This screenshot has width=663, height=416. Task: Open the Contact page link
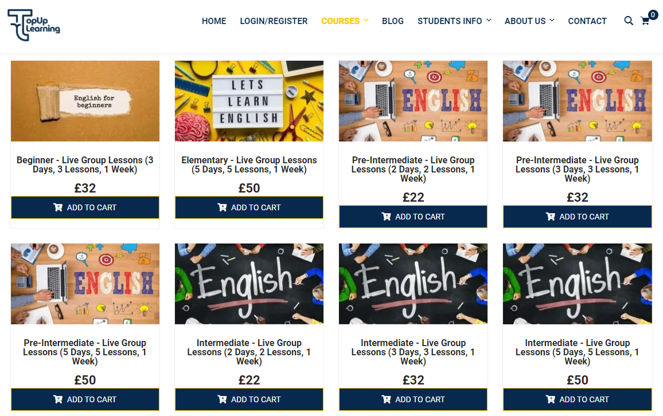587,21
